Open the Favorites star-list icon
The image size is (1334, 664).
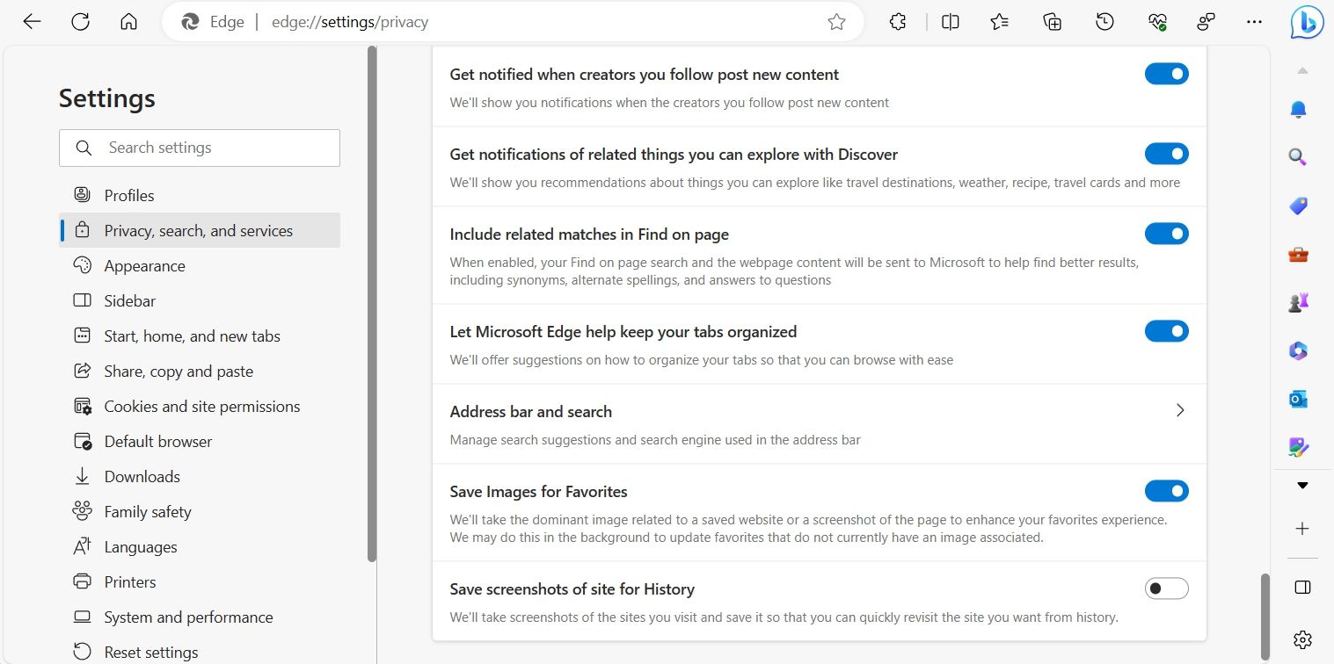click(x=1000, y=22)
